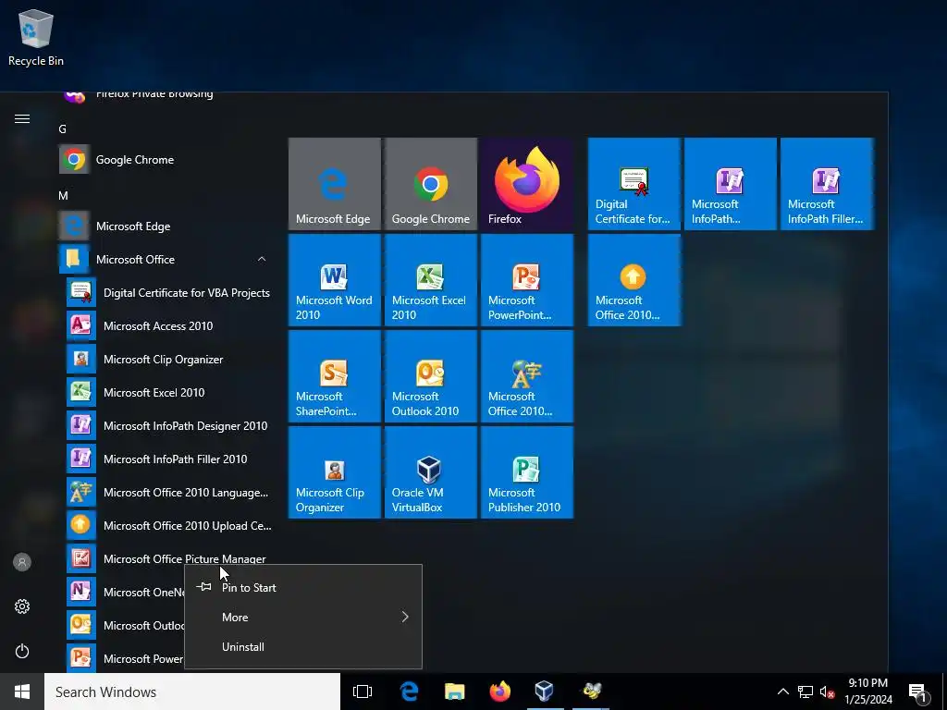Screen dimensions: 947x710
Task: Open Microsoft Excel 2010 from the list
Action: 168,392
